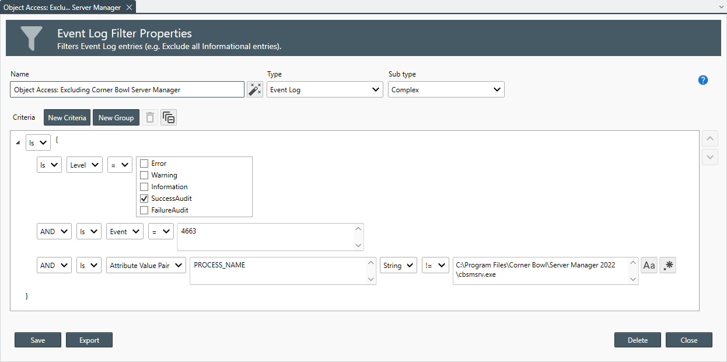This screenshot has width=727, height=362.
Task: Click the magic wand icon beside Name
Action: [x=255, y=89]
